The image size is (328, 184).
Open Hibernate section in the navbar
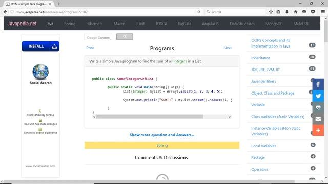94,24
